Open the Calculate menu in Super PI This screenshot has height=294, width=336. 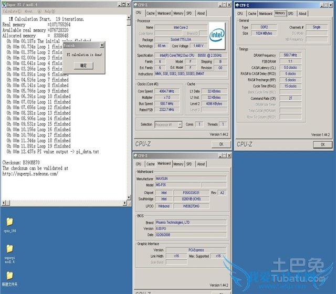11,11
